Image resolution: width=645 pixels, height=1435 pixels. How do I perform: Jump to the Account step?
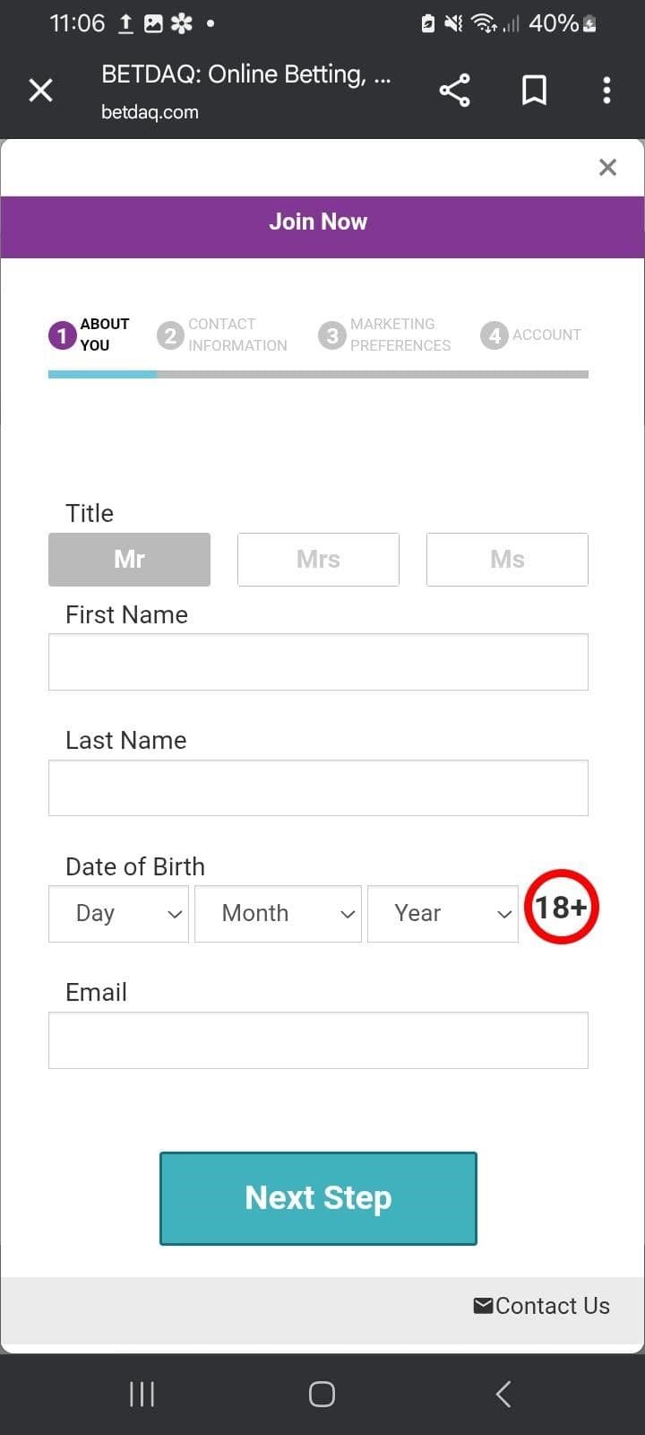pyautogui.click(x=530, y=335)
